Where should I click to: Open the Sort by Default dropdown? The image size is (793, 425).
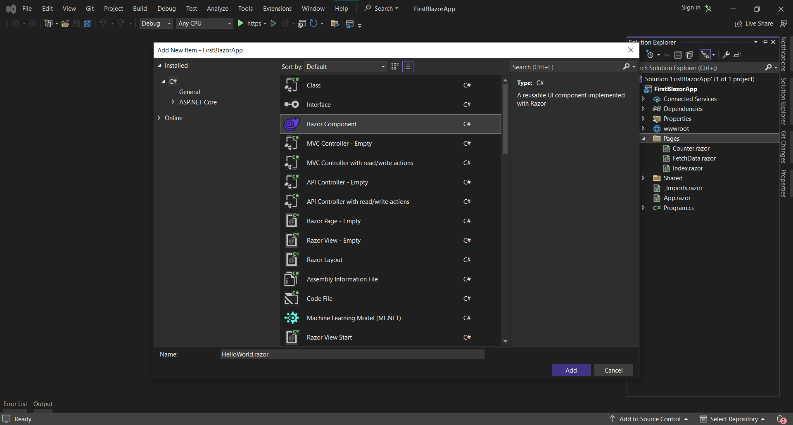(x=345, y=66)
